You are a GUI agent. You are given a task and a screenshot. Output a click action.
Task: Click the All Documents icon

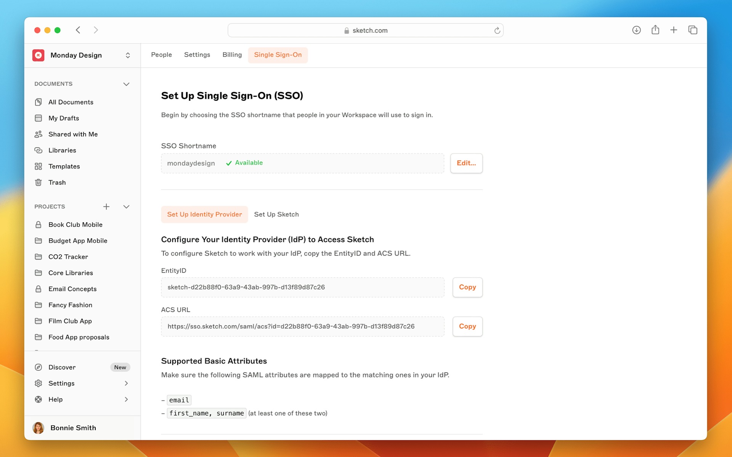point(38,102)
